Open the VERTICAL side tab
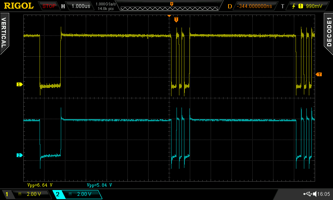The image size is (333, 200). [4, 33]
